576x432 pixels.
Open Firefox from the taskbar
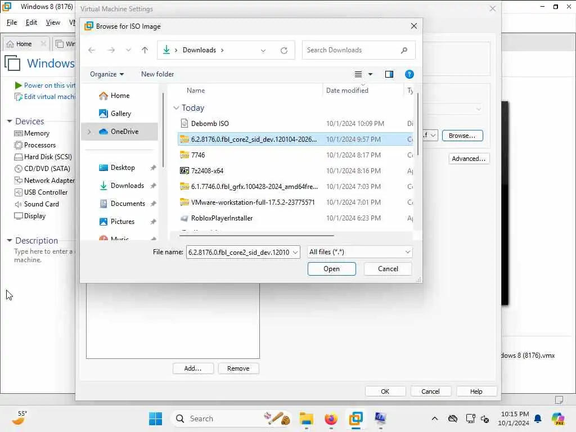pyautogui.click(x=331, y=418)
